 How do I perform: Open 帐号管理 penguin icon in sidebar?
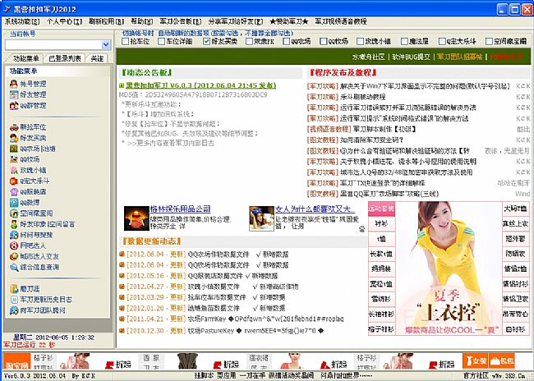pyautogui.click(x=14, y=84)
